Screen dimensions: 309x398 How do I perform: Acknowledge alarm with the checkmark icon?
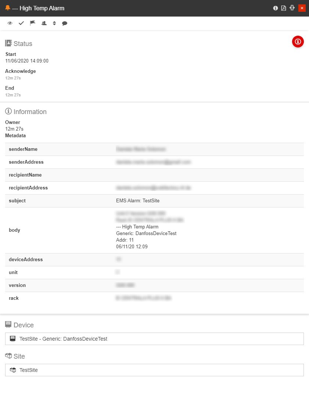coord(21,23)
